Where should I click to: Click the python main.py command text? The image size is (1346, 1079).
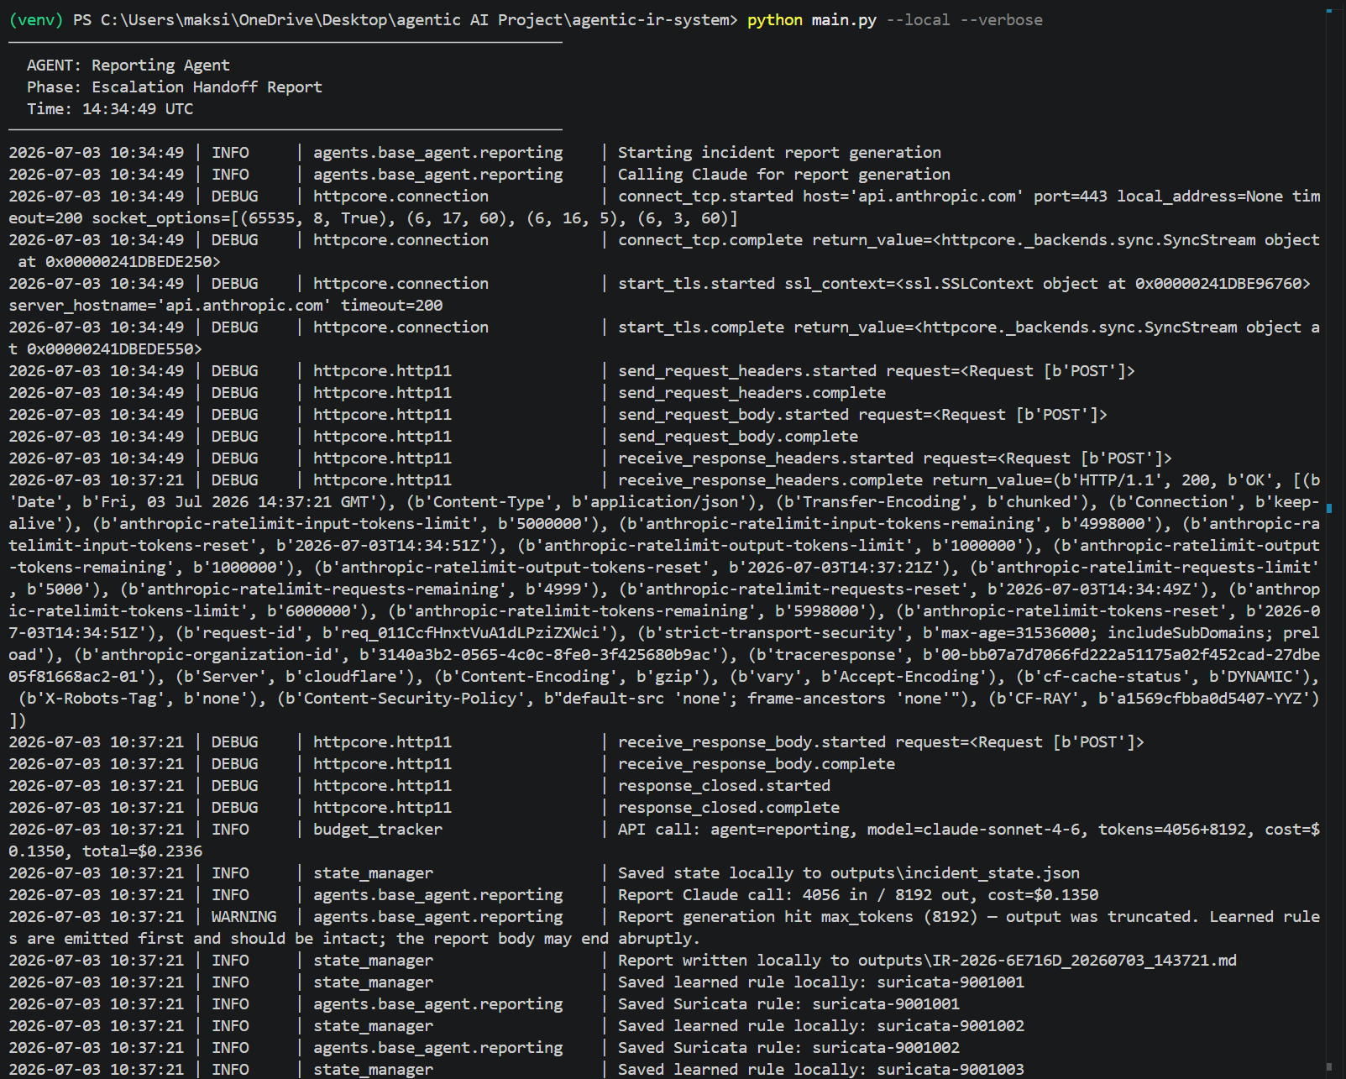pyautogui.click(x=812, y=20)
